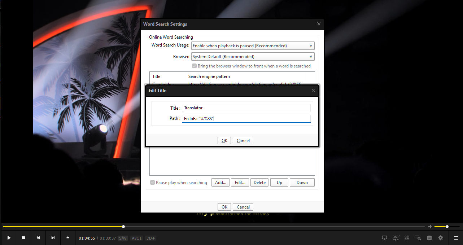Screen dimensions: 463x245
Task: Open the main hamburger menu
Action: [x=456, y=238]
